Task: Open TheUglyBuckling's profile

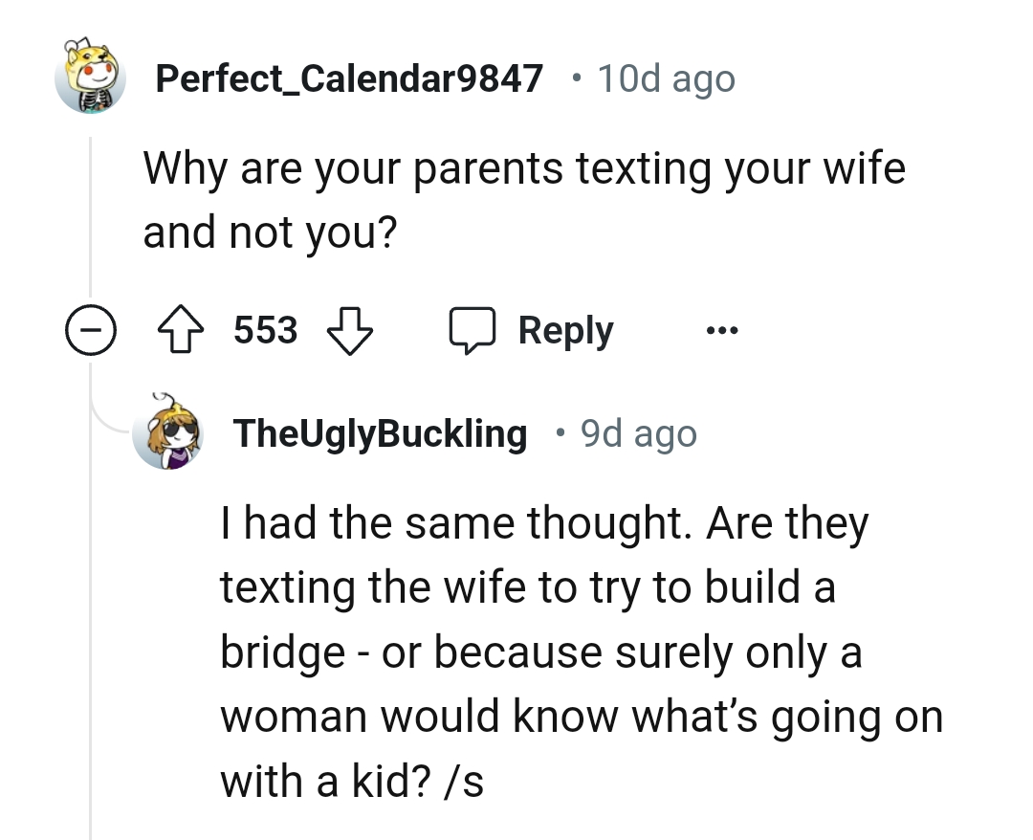Action: coord(380,432)
